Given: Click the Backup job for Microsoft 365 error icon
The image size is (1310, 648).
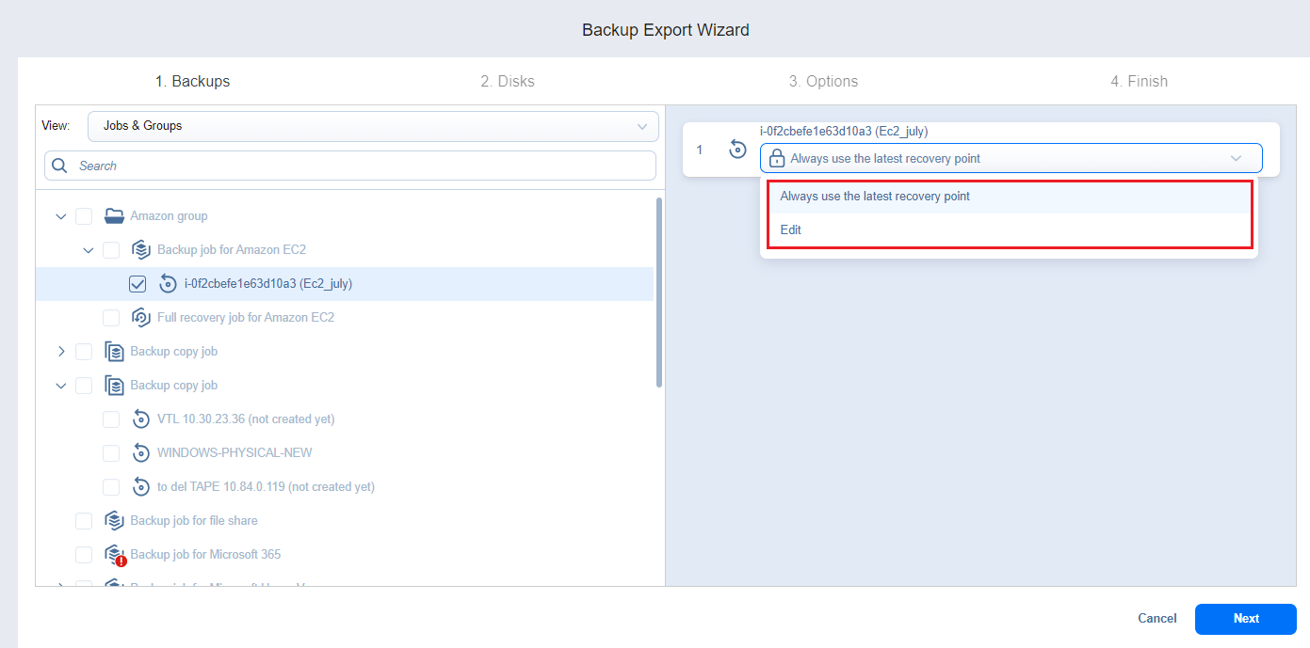Looking at the screenshot, I should pyautogui.click(x=121, y=561).
